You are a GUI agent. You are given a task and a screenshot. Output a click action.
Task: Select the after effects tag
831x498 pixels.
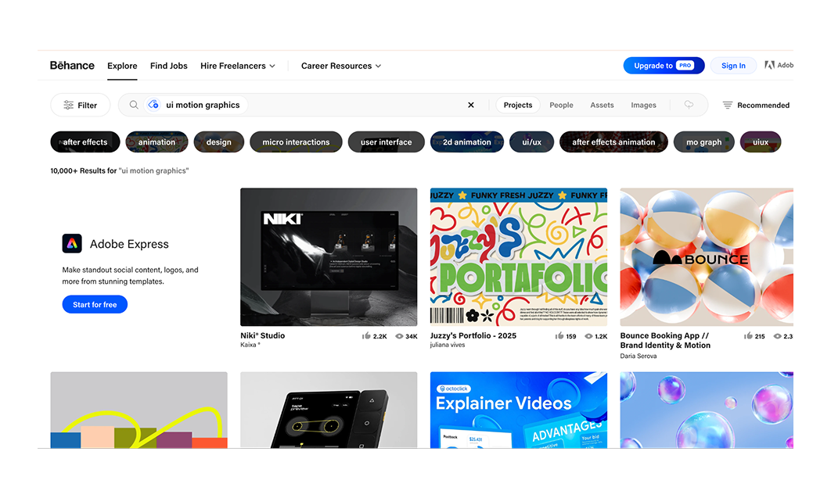tap(85, 142)
